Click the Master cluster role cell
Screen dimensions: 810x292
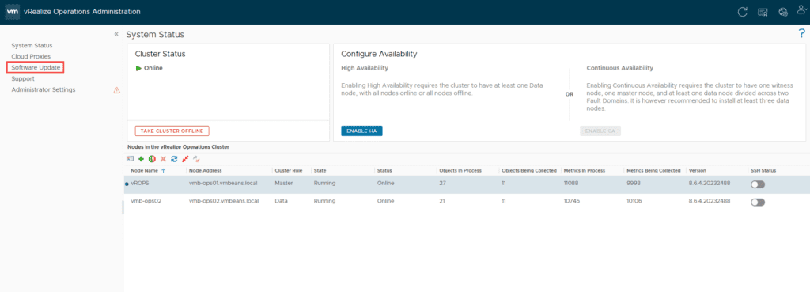tap(284, 184)
